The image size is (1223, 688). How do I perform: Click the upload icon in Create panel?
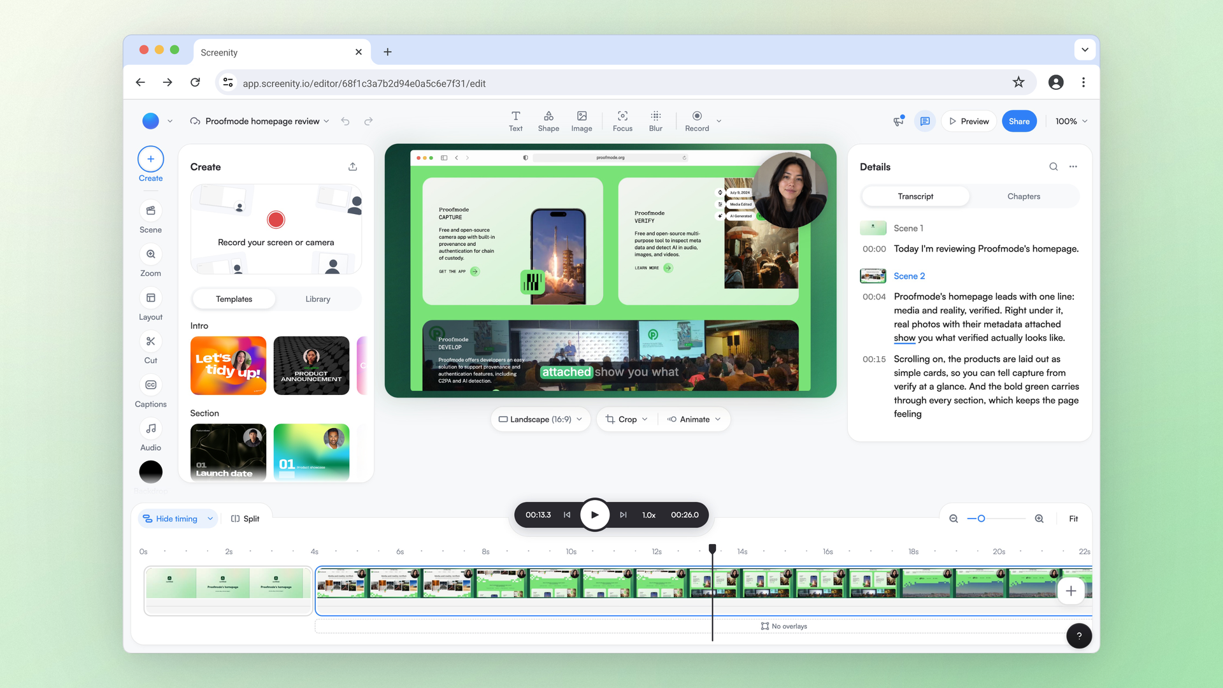353,167
